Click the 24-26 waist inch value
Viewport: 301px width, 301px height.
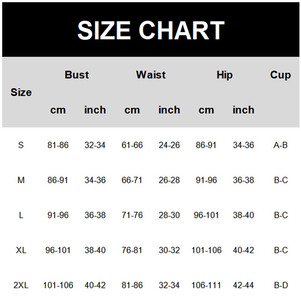click(x=169, y=145)
